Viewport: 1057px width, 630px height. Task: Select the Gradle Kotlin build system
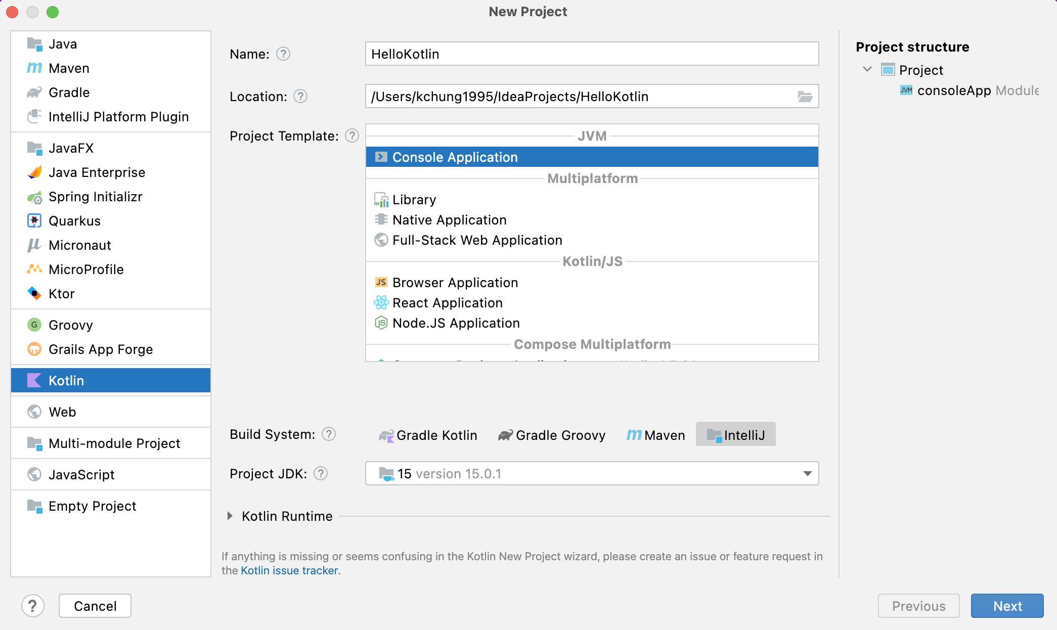(428, 435)
